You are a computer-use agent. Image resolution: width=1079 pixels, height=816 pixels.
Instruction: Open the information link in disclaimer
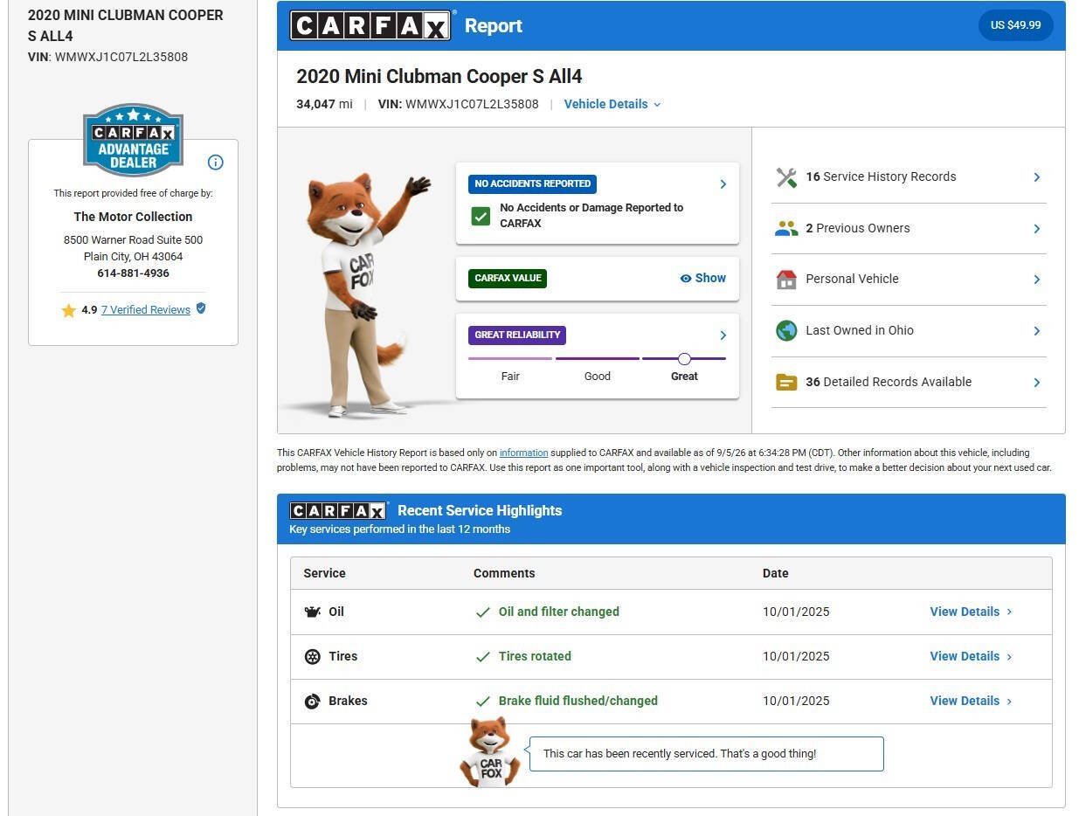coord(523,453)
